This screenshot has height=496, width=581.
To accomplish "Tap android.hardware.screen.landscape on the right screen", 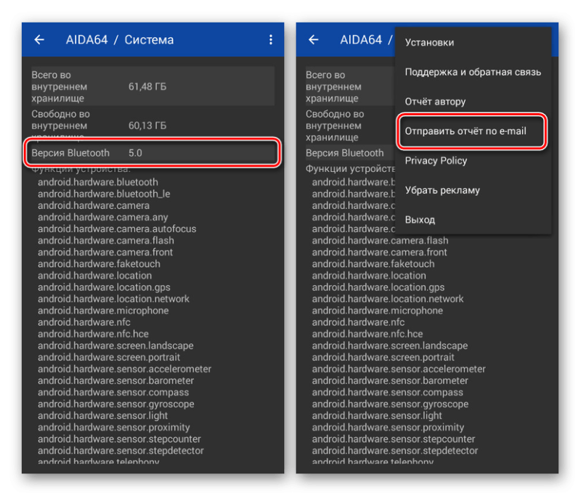I will (x=390, y=345).
